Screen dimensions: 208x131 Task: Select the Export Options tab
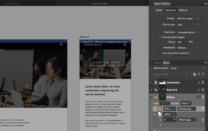click(x=162, y=4)
